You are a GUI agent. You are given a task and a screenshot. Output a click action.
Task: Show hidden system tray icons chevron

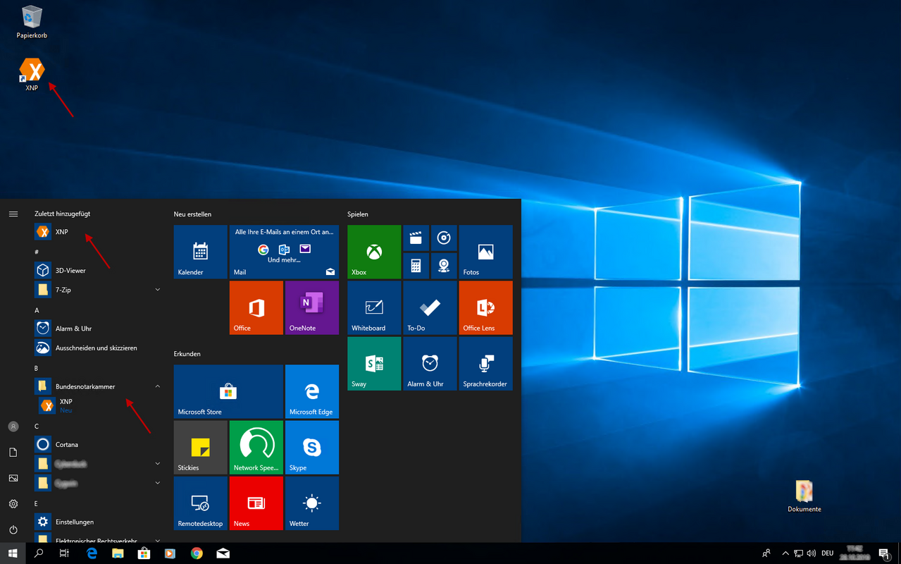pyautogui.click(x=785, y=553)
